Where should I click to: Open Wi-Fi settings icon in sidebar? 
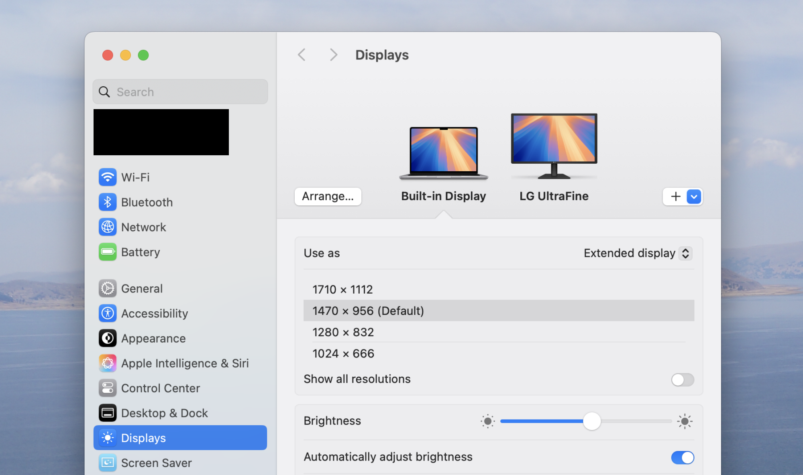pyautogui.click(x=108, y=177)
